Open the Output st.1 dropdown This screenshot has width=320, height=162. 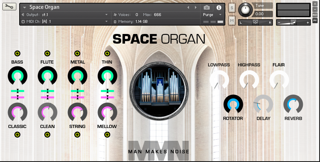[x=106, y=15]
